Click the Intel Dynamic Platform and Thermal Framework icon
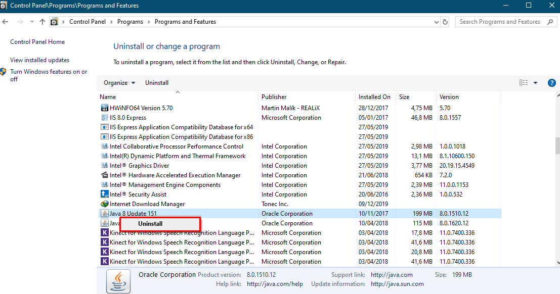Image resolution: width=560 pixels, height=294 pixels. 104,156
